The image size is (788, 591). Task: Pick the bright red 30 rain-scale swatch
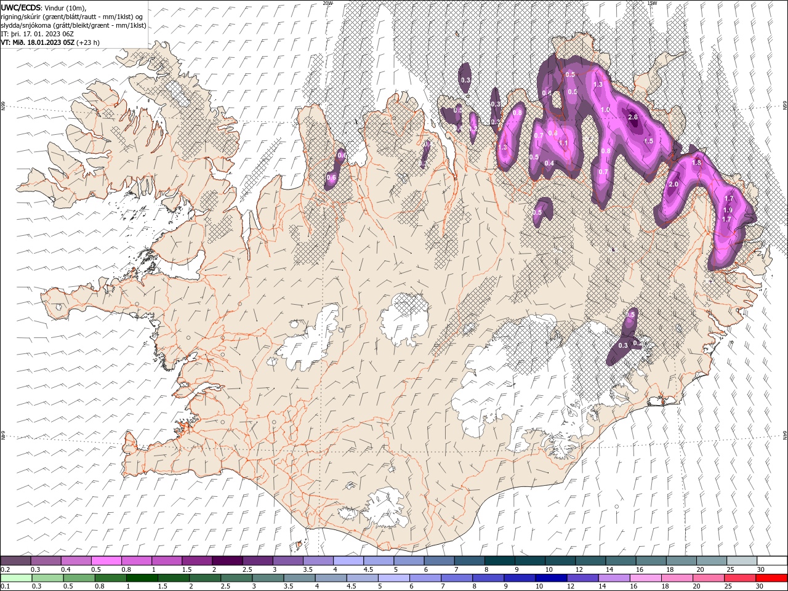point(771,578)
